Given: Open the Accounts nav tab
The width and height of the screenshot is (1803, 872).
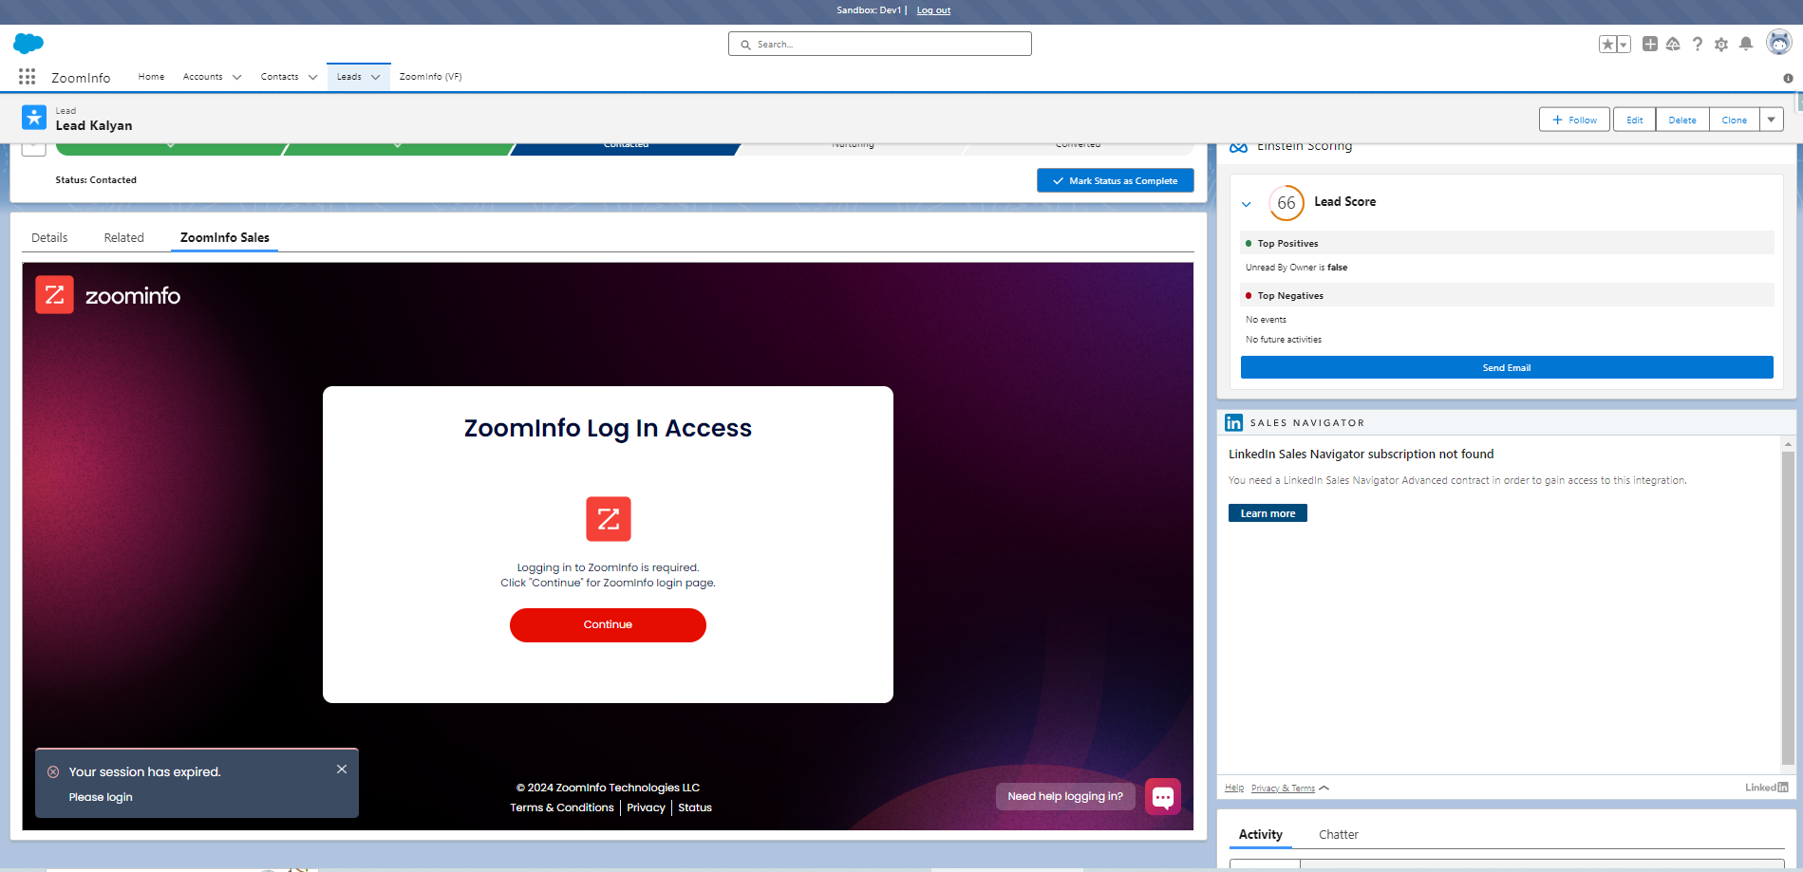Looking at the screenshot, I should click(203, 77).
